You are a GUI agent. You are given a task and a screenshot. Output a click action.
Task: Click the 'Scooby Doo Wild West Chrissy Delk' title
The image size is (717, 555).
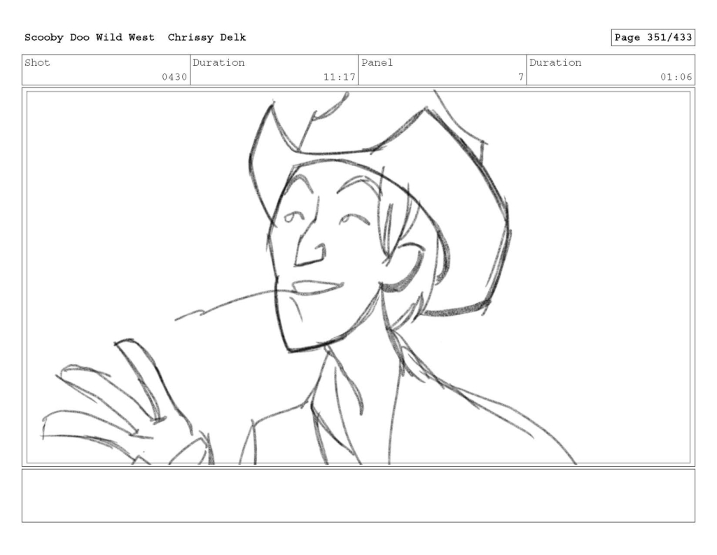[x=135, y=38]
